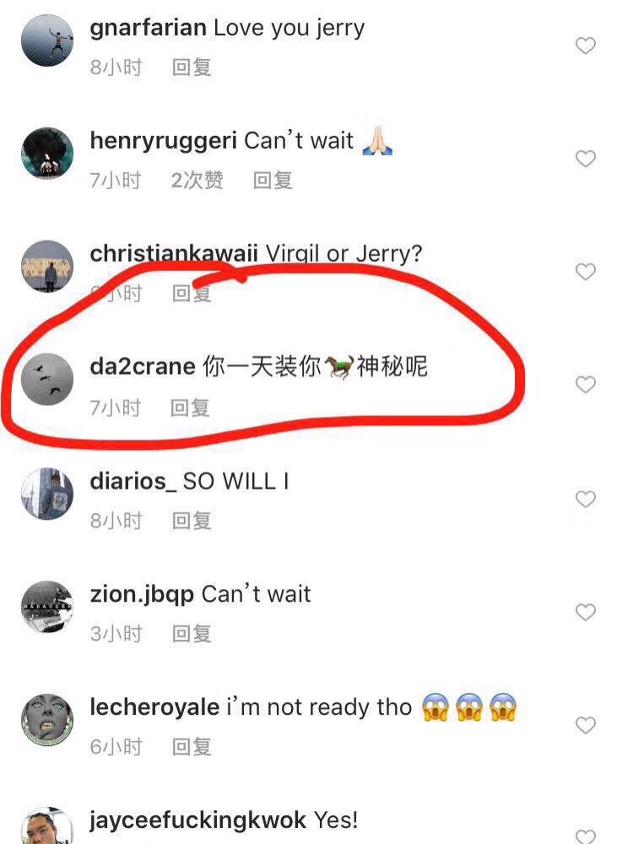
Task: Tap heart next to jayceefuckingkwok's comment
Action: [x=585, y=836]
